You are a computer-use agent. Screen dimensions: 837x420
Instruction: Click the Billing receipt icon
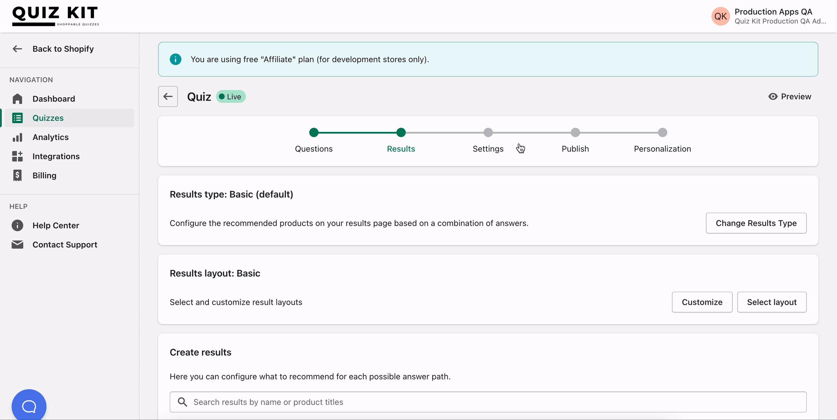(x=17, y=175)
